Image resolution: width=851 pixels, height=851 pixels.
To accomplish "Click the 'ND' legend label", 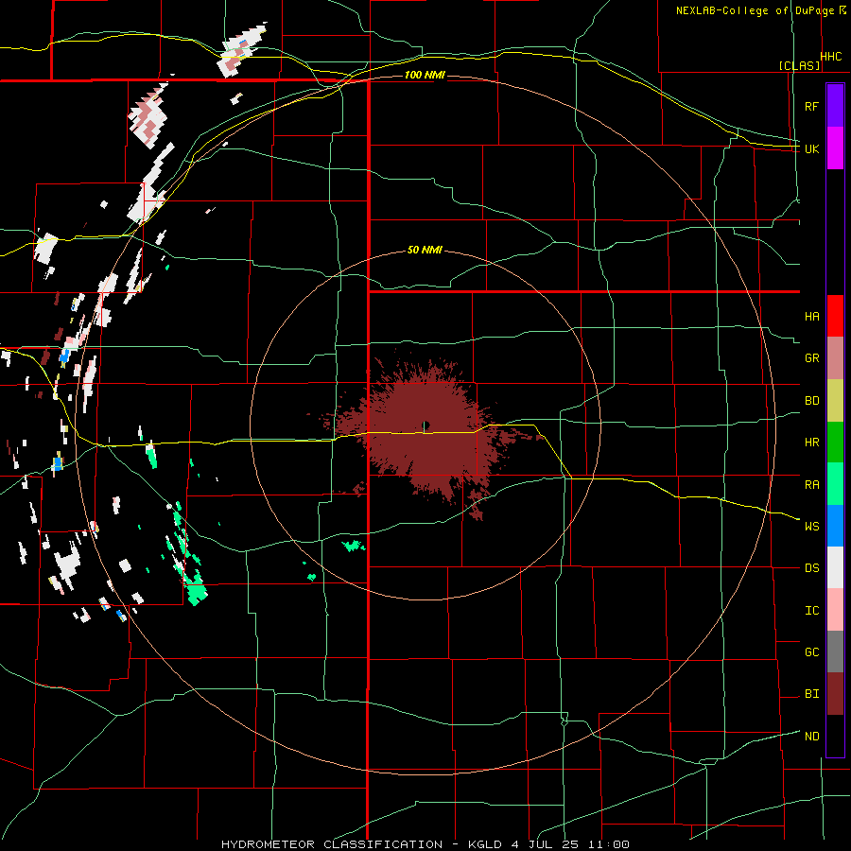I will [811, 736].
